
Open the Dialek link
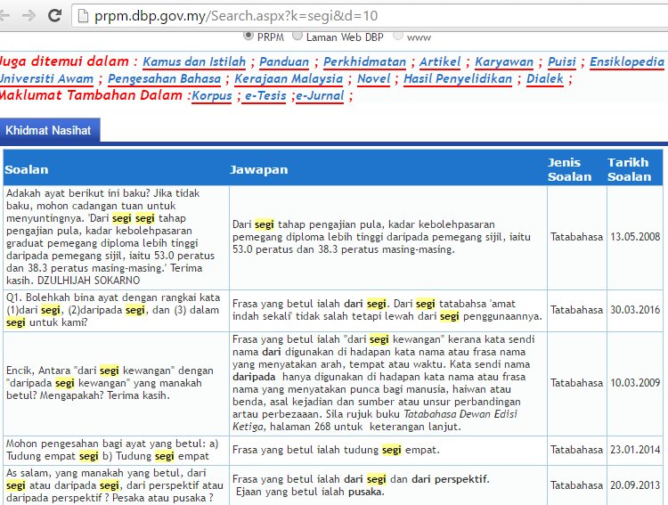(x=545, y=79)
